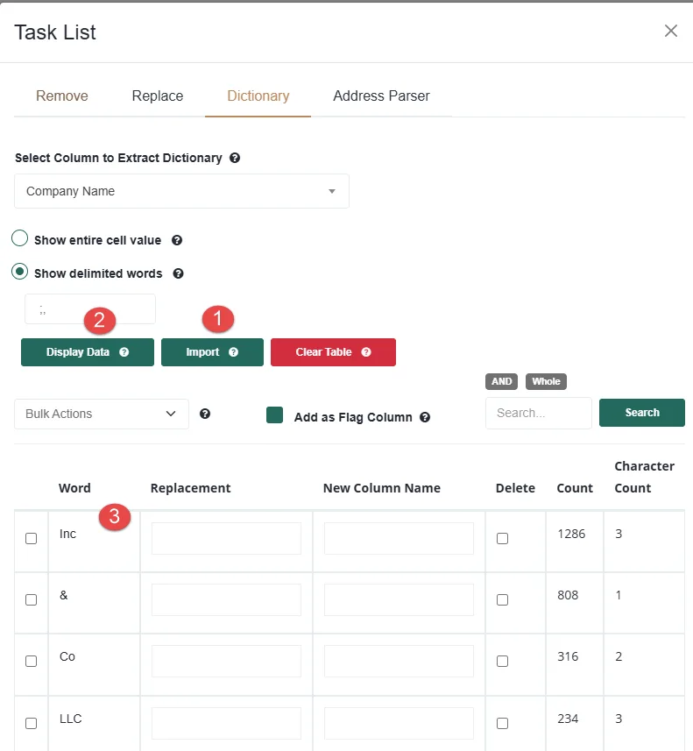Click help icon beside Show delimited words
This screenshot has height=751, width=693.
pyautogui.click(x=179, y=273)
